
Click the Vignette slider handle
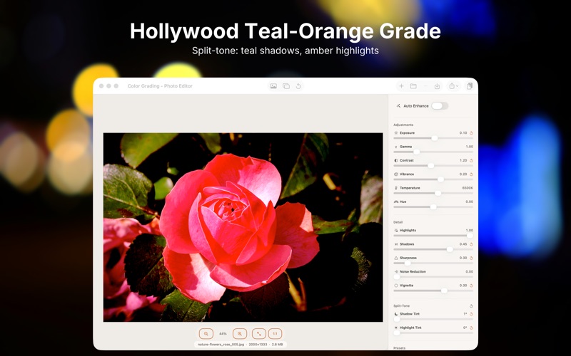click(444, 290)
